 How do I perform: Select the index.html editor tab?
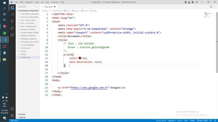[49, 7]
